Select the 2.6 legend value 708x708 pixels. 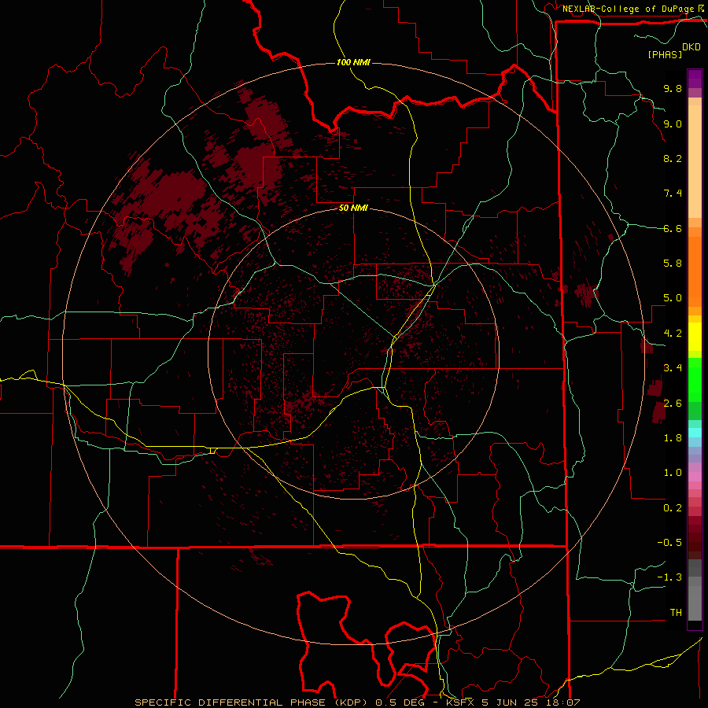pos(673,404)
